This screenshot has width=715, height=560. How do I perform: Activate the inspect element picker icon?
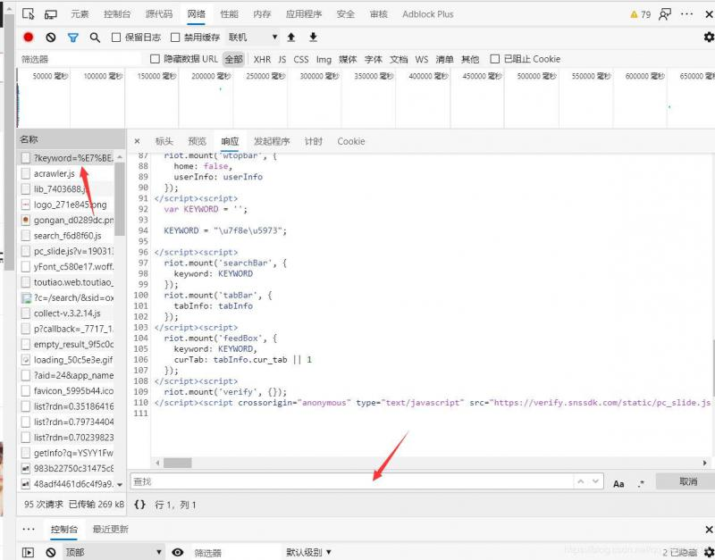(29, 14)
